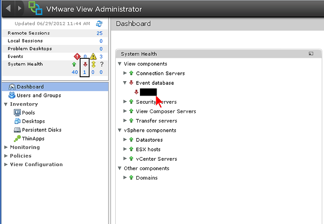Click Datastores green status arrow
The width and height of the screenshot is (324, 224).
131,140
